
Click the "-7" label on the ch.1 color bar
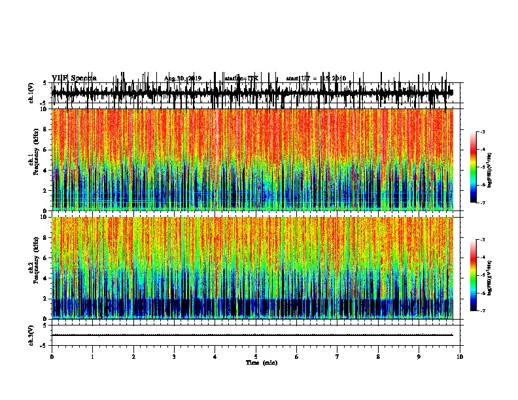pos(482,203)
